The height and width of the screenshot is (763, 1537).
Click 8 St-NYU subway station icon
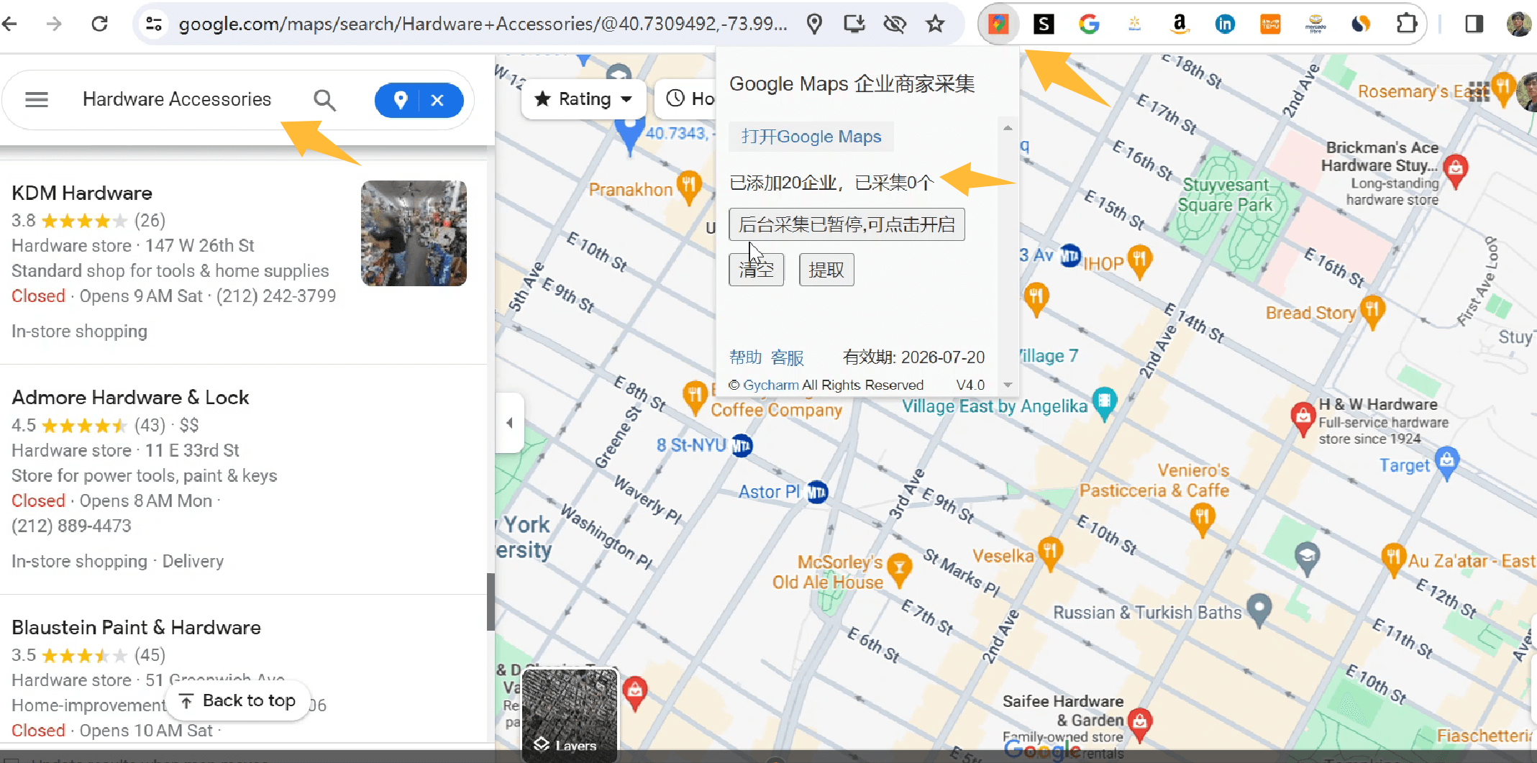[x=742, y=446]
